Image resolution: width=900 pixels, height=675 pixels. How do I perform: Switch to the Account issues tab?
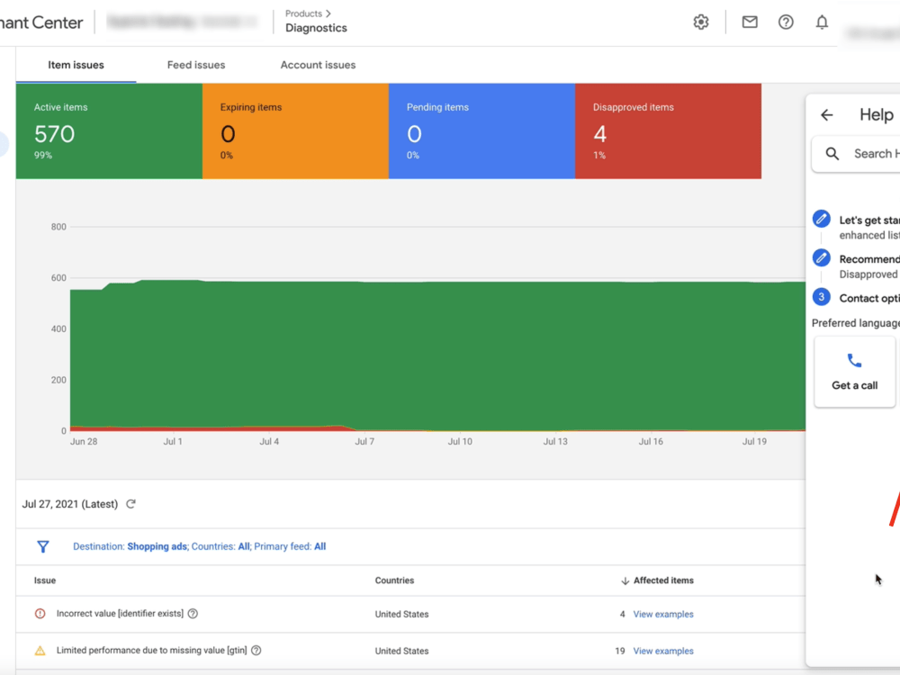(318, 65)
